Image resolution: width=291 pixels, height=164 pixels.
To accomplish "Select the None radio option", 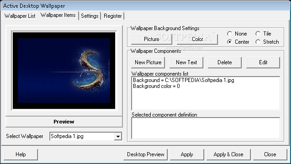I will coord(237,34).
